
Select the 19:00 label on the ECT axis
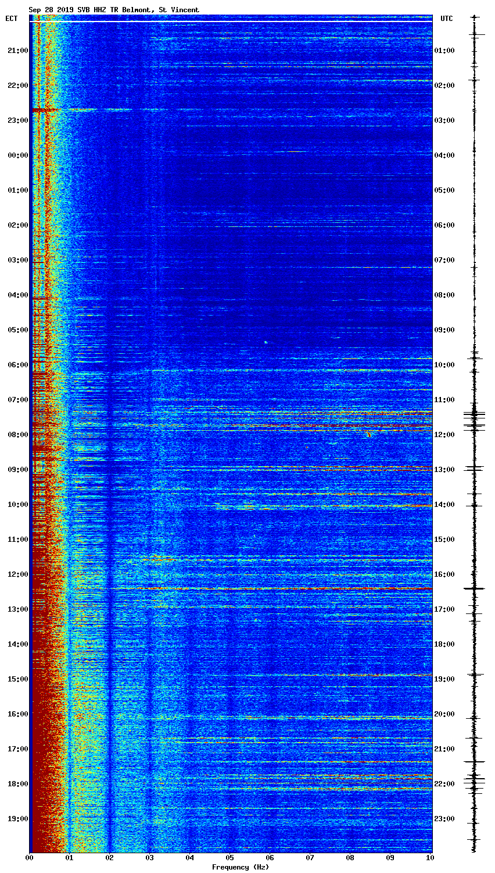pos(16,819)
